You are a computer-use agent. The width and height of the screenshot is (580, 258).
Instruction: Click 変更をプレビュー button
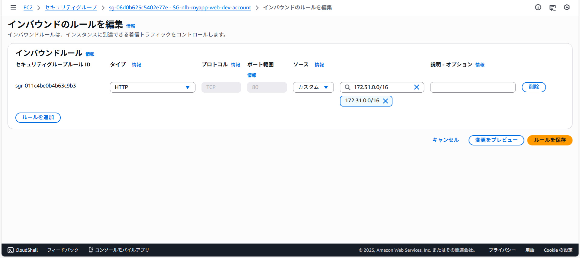coord(496,140)
